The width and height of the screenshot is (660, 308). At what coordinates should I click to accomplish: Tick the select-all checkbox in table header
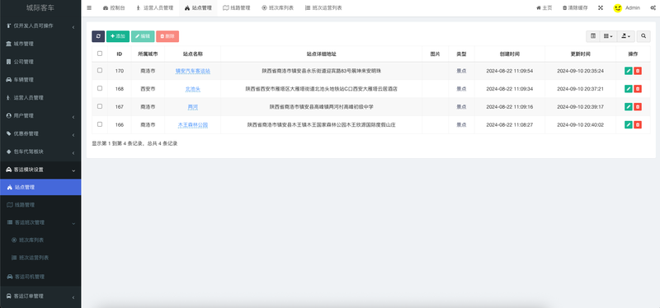[100, 54]
